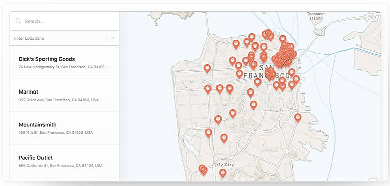The width and height of the screenshot is (390, 186).
Task: Click the Mountainsmith address 169 11th St
Action: [56, 132]
